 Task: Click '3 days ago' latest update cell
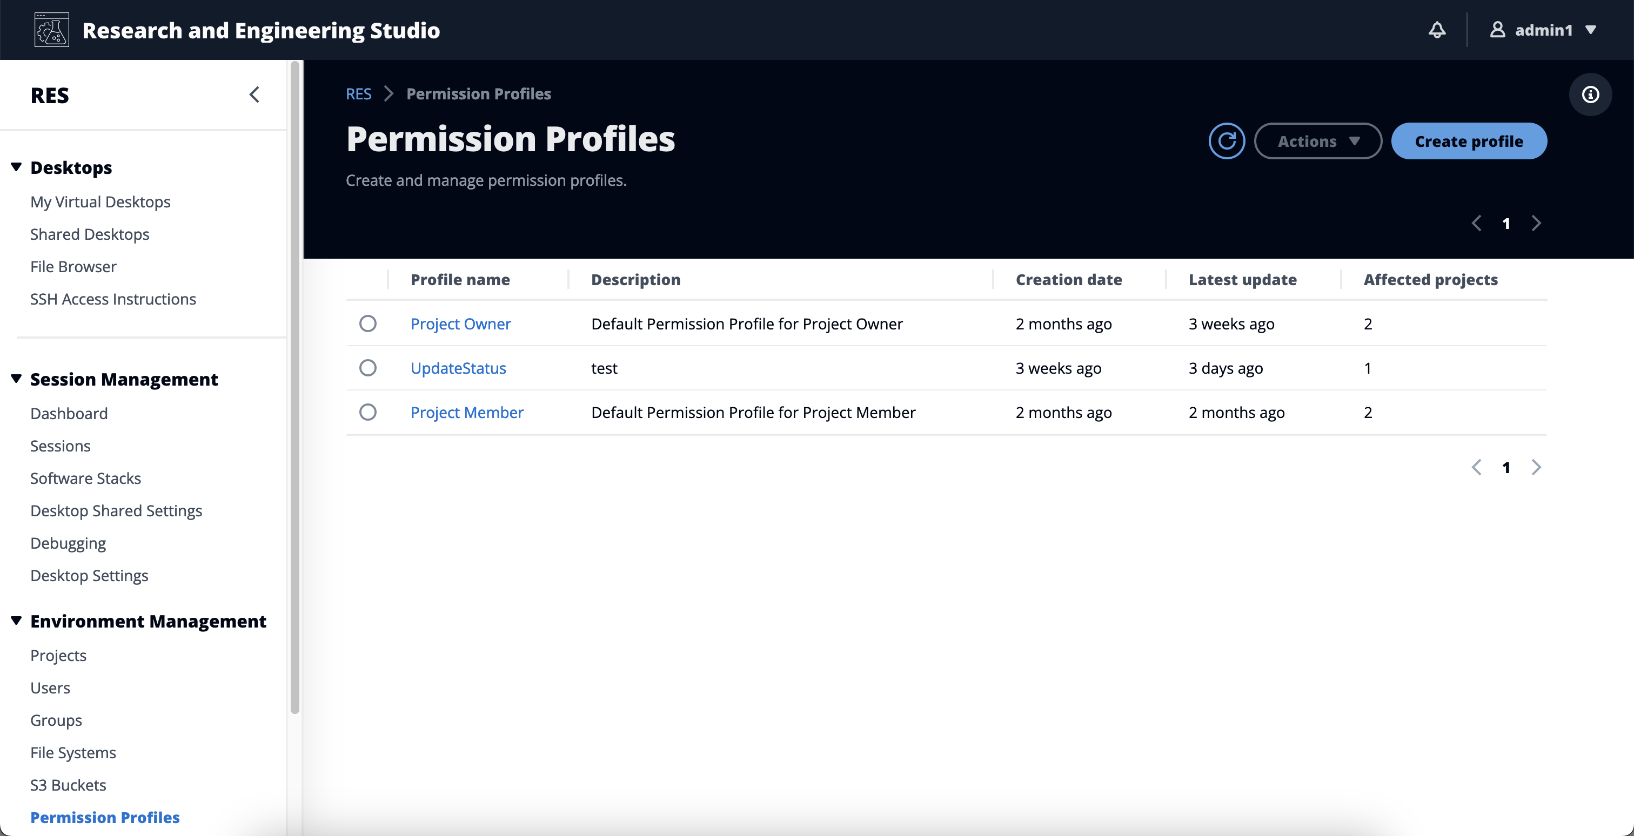point(1225,368)
